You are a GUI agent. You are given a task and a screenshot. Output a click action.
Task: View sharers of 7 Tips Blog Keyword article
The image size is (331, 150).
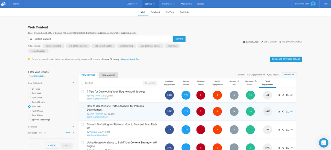tap(287, 95)
